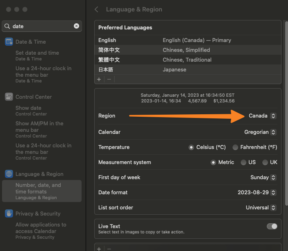Viewport: 288px width, 251px height.
Task: Click the magnifying glass search icon
Action: 7,26
